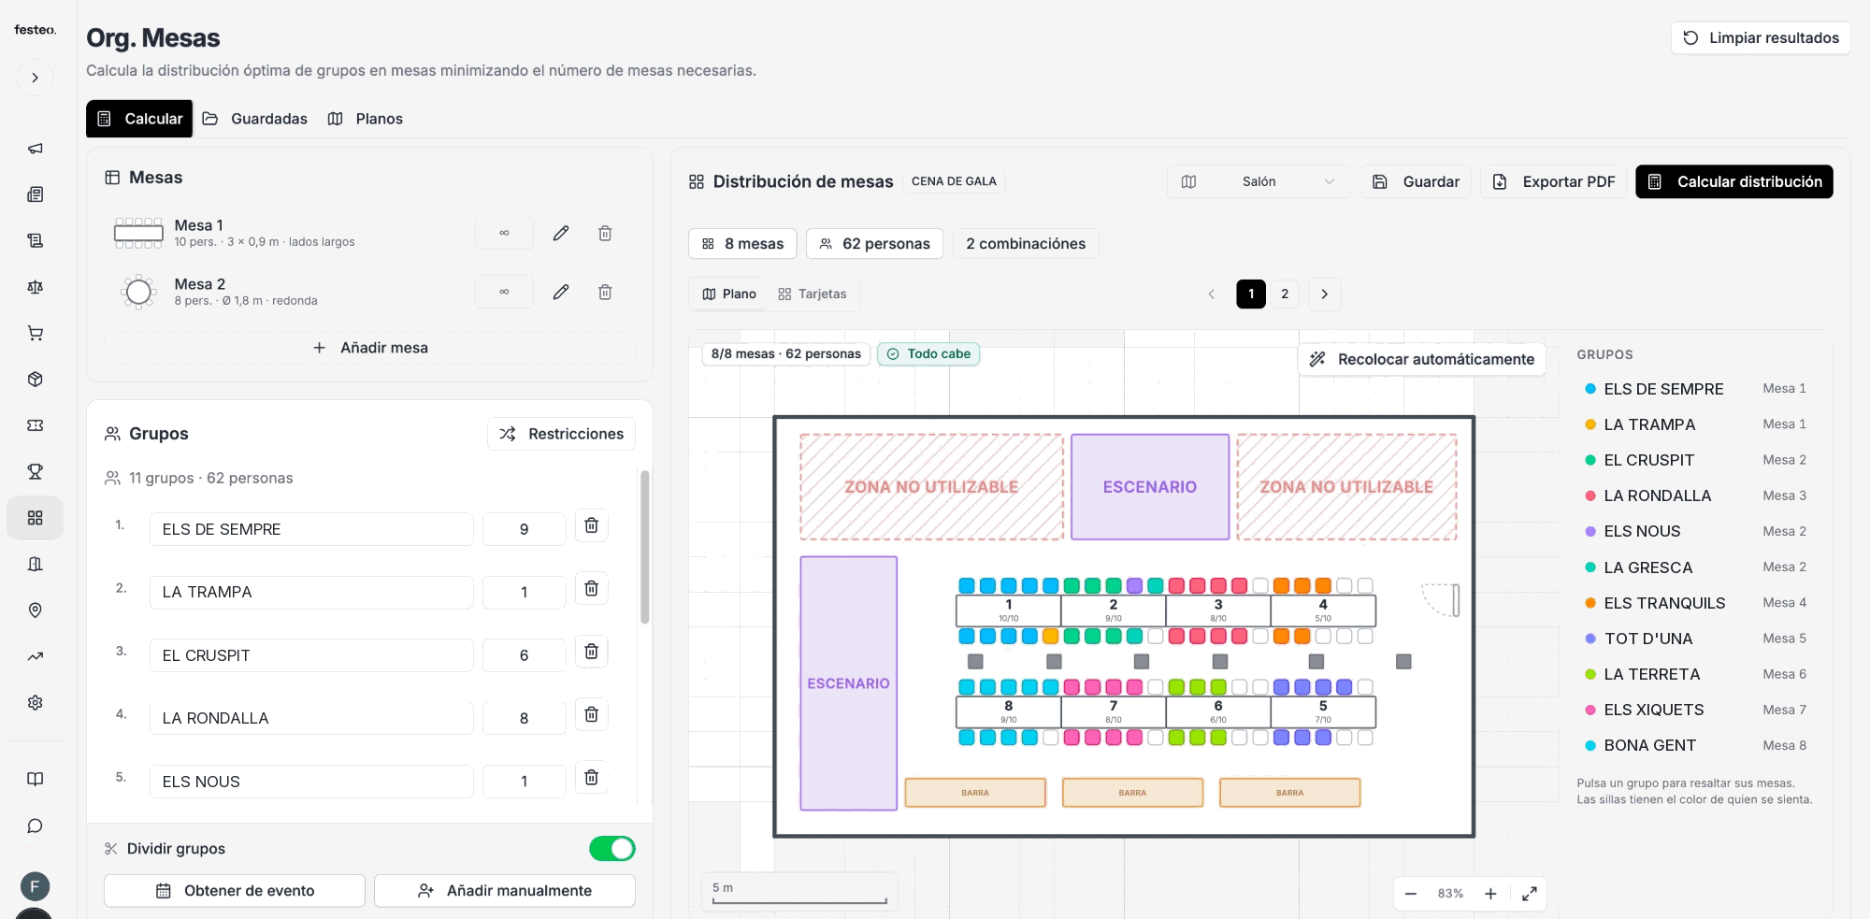Screen dimensions: 1870x919
Task: Edit Mesa 1 with pencil icon
Action: 561,233
